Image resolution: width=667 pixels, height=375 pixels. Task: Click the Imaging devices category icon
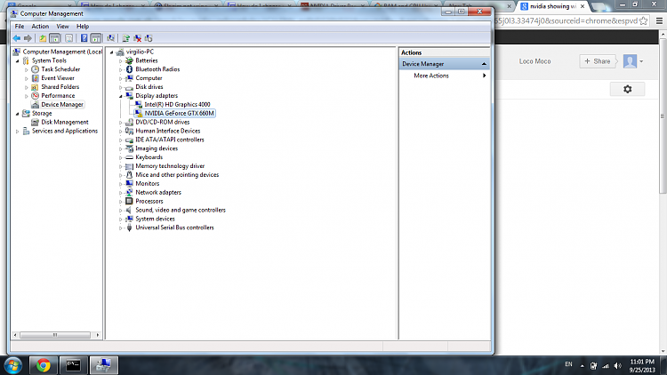tap(129, 148)
